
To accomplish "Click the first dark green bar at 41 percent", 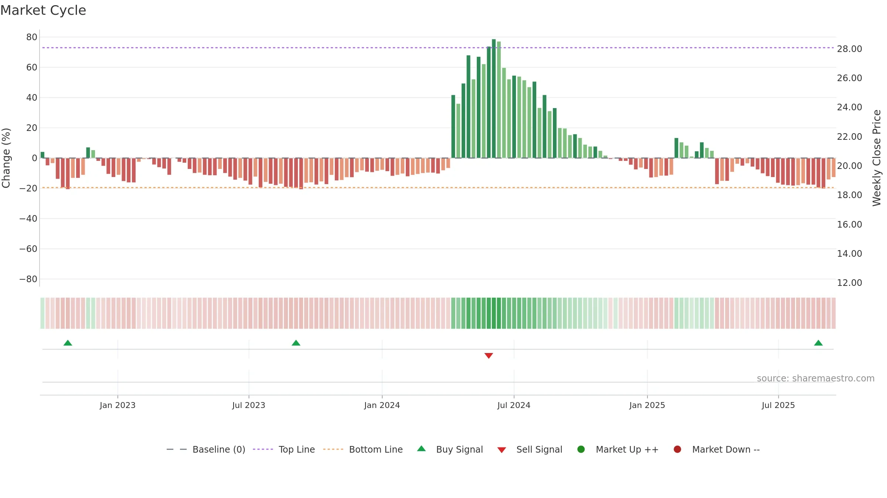I will 453,127.
